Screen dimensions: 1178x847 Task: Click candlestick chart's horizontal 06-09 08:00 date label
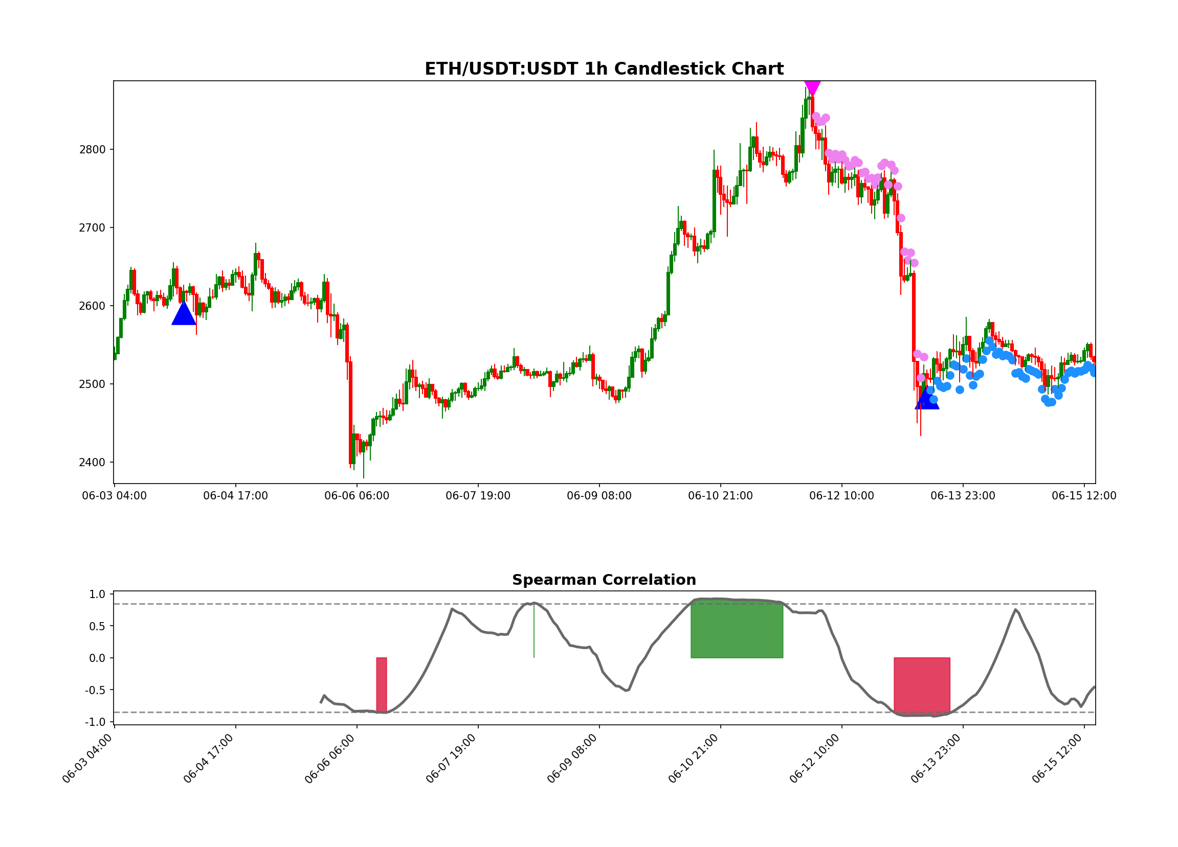pyautogui.click(x=599, y=496)
